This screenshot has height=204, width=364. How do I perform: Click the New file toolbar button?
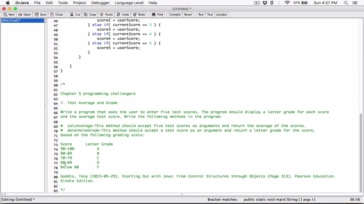pos(9,14)
